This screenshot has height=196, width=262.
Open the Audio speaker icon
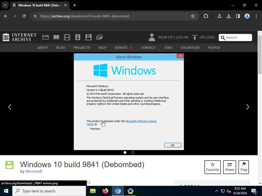point(78,37)
